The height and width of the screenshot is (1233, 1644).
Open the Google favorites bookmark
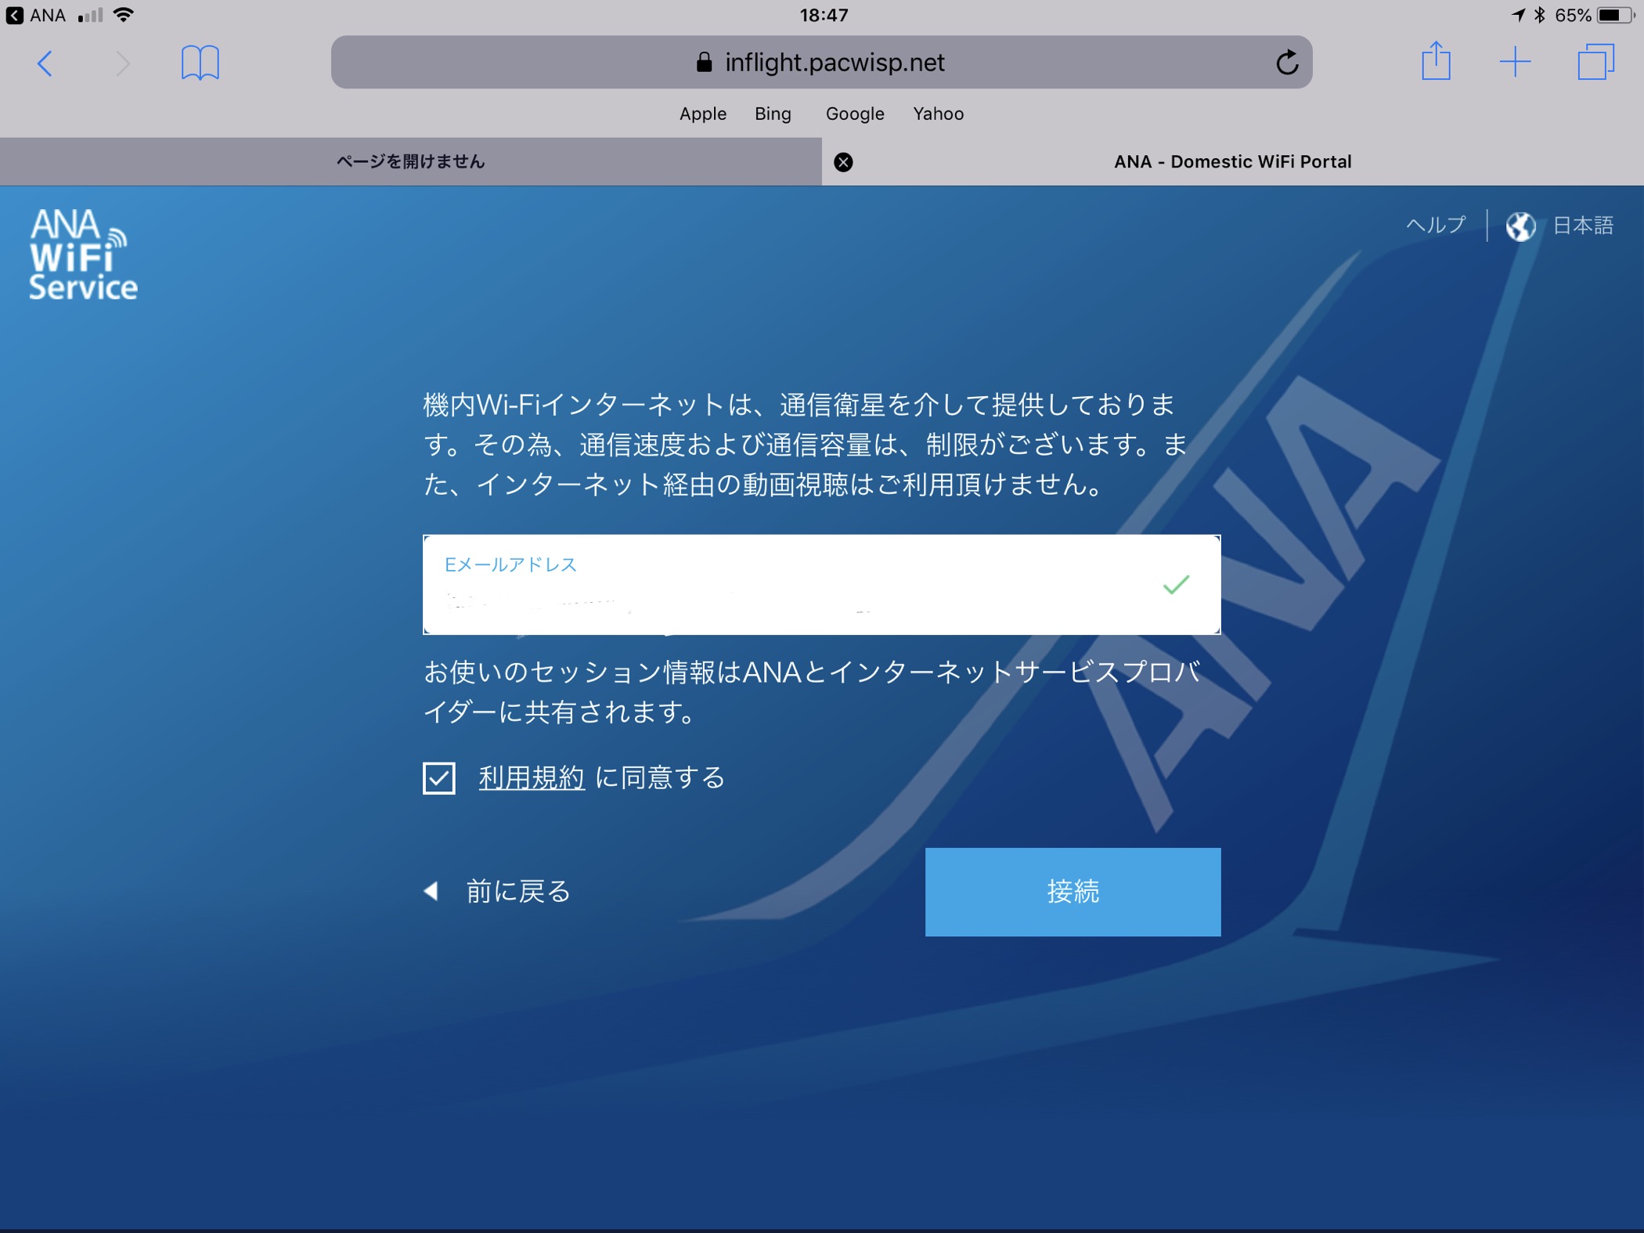point(855,114)
